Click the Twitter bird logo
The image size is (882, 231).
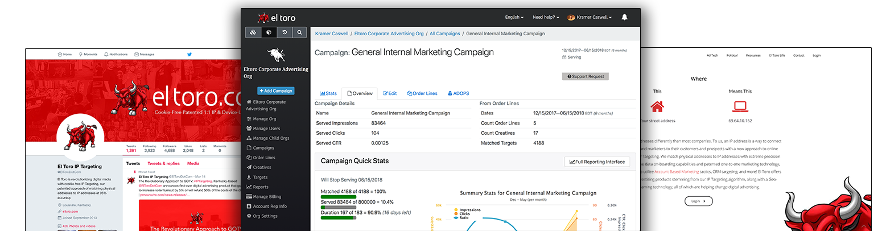pyautogui.click(x=189, y=54)
